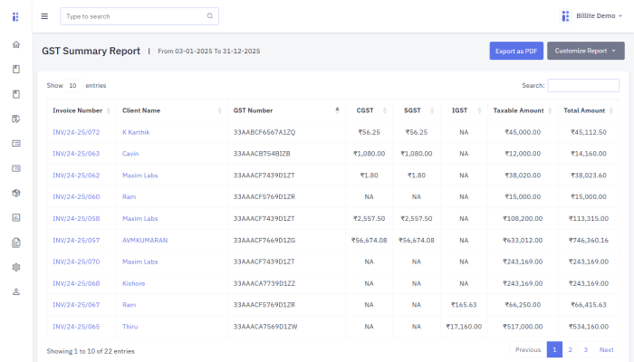634x362 pixels.
Task: Open the products box icon in sidebar
Action: coord(15,193)
